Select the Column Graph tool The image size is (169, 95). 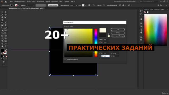6,41
